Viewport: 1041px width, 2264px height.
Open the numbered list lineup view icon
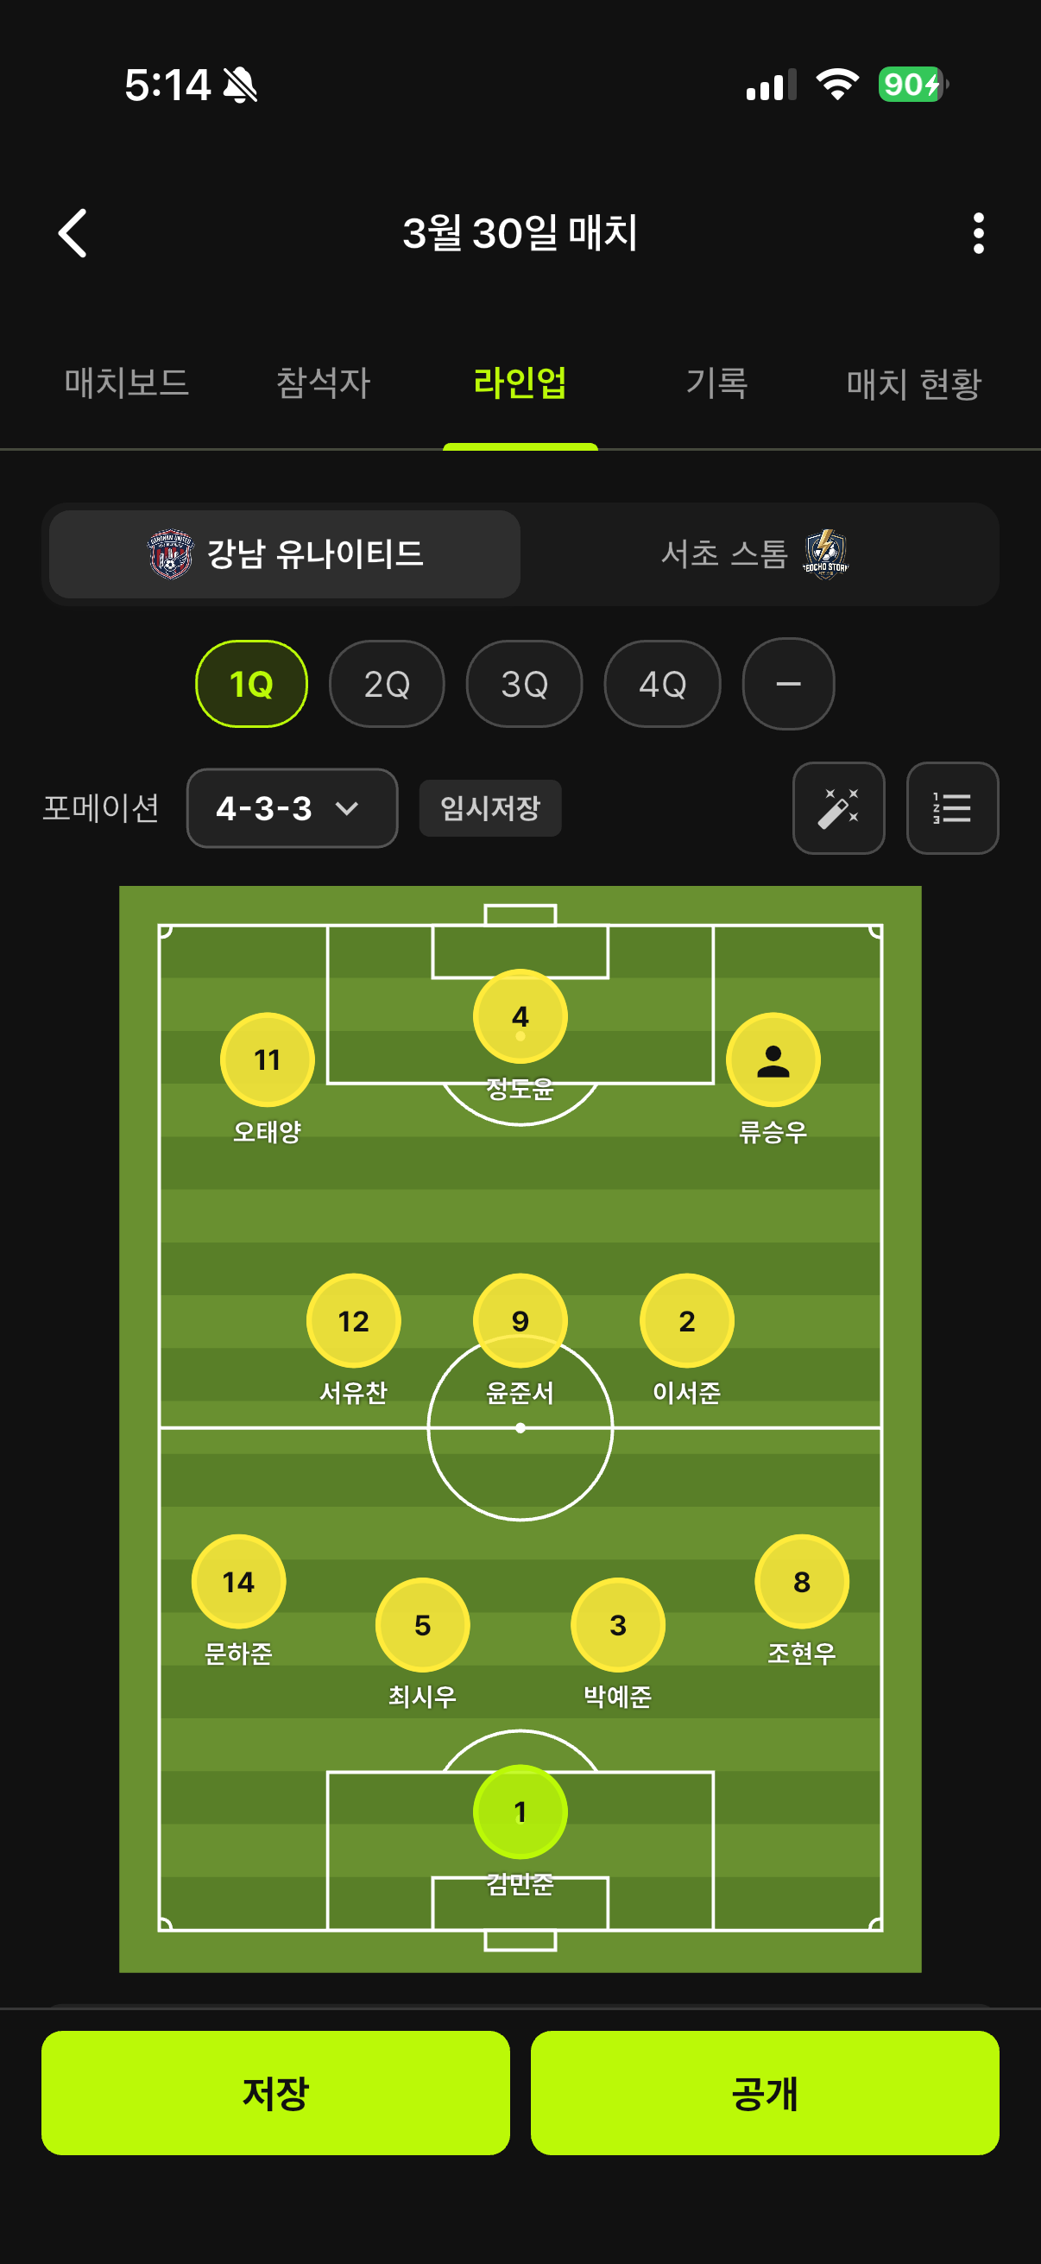(953, 807)
